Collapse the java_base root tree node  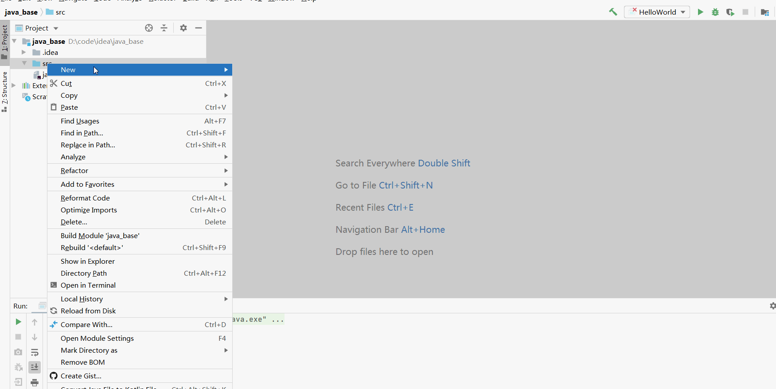[x=14, y=41]
